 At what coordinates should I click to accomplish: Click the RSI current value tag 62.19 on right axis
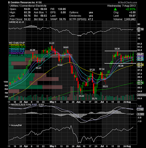pyautogui.click(x=140, y=29)
